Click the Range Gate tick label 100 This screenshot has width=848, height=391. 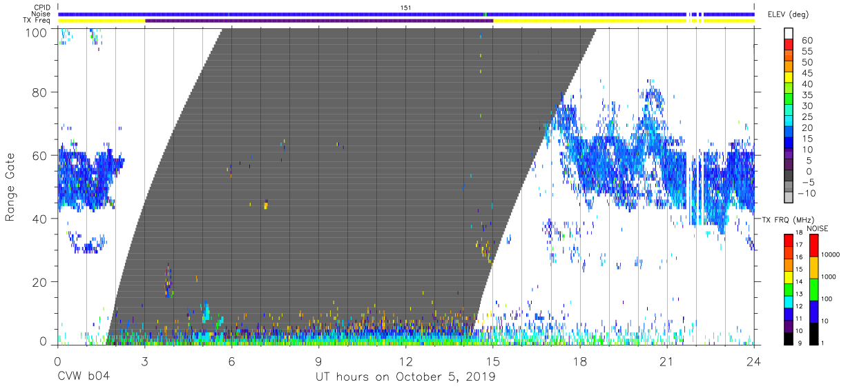click(x=37, y=32)
